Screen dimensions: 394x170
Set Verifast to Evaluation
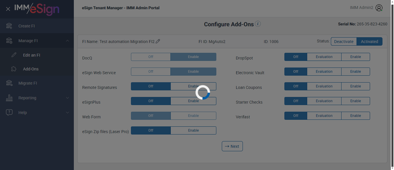(x=324, y=116)
